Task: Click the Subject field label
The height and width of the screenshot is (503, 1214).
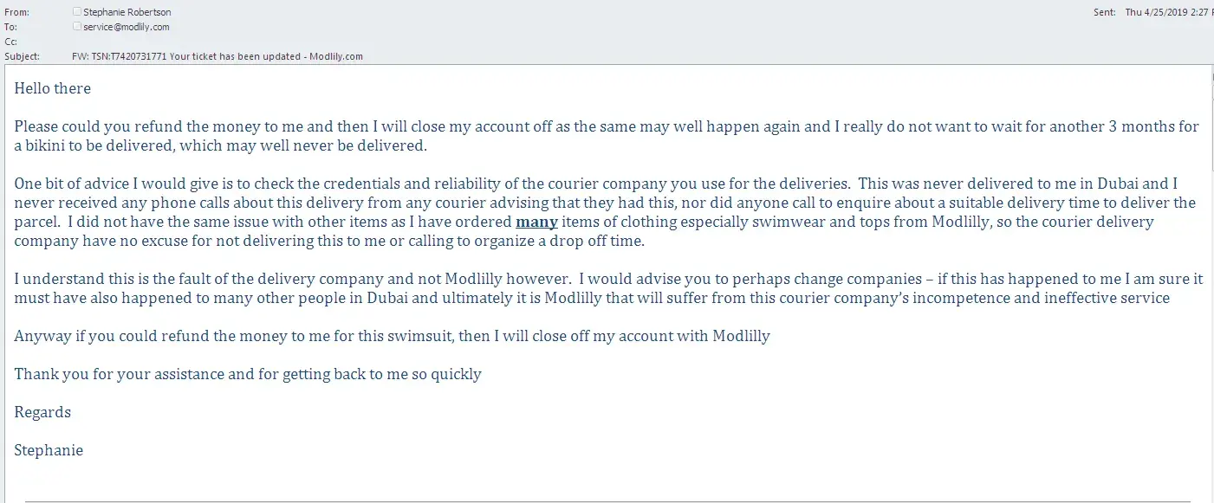Action: point(22,56)
